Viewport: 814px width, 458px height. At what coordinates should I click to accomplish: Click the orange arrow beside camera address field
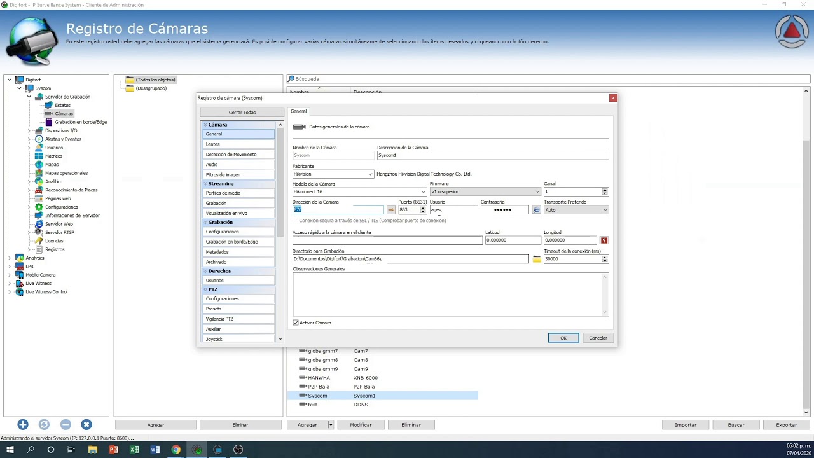[x=391, y=210]
